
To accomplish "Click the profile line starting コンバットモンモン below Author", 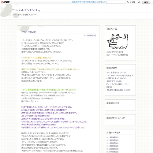I will click(117, 55).
